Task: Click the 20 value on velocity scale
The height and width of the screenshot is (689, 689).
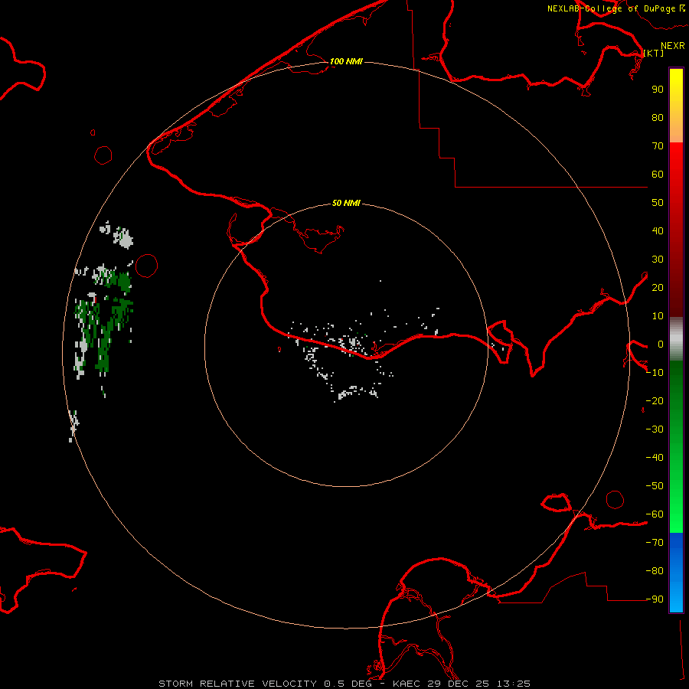Action: click(x=658, y=287)
